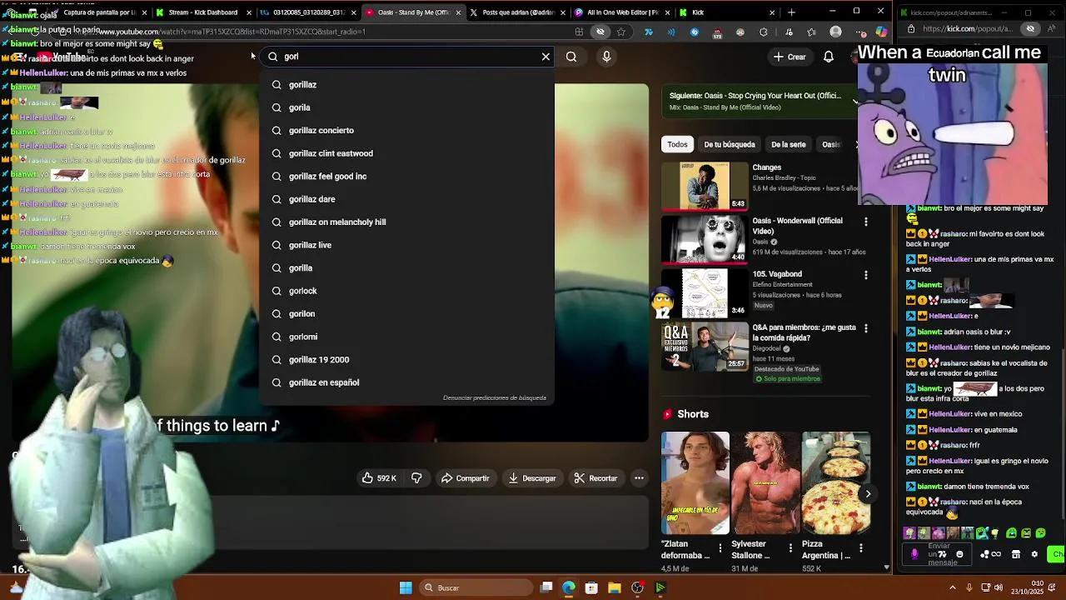The width and height of the screenshot is (1066, 600).
Task: Open the Windows Start menu
Action: [x=406, y=587]
